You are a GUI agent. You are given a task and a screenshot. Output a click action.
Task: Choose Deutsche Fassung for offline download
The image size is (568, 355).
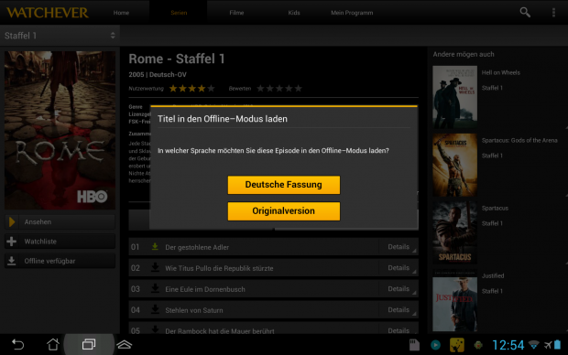click(x=284, y=185)
